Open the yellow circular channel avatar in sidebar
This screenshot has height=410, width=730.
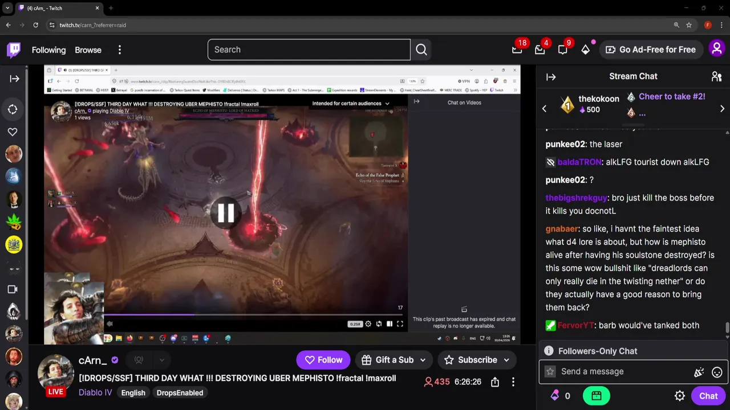[x=14, y=244]
